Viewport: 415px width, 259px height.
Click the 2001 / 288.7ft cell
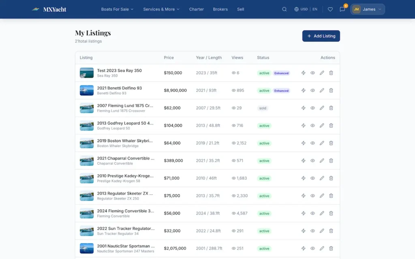coord(209,248)
